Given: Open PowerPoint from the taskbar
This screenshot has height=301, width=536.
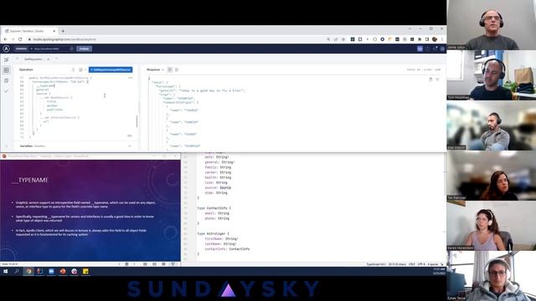Looking at the screenshot, I should click(x=63, y=271).
